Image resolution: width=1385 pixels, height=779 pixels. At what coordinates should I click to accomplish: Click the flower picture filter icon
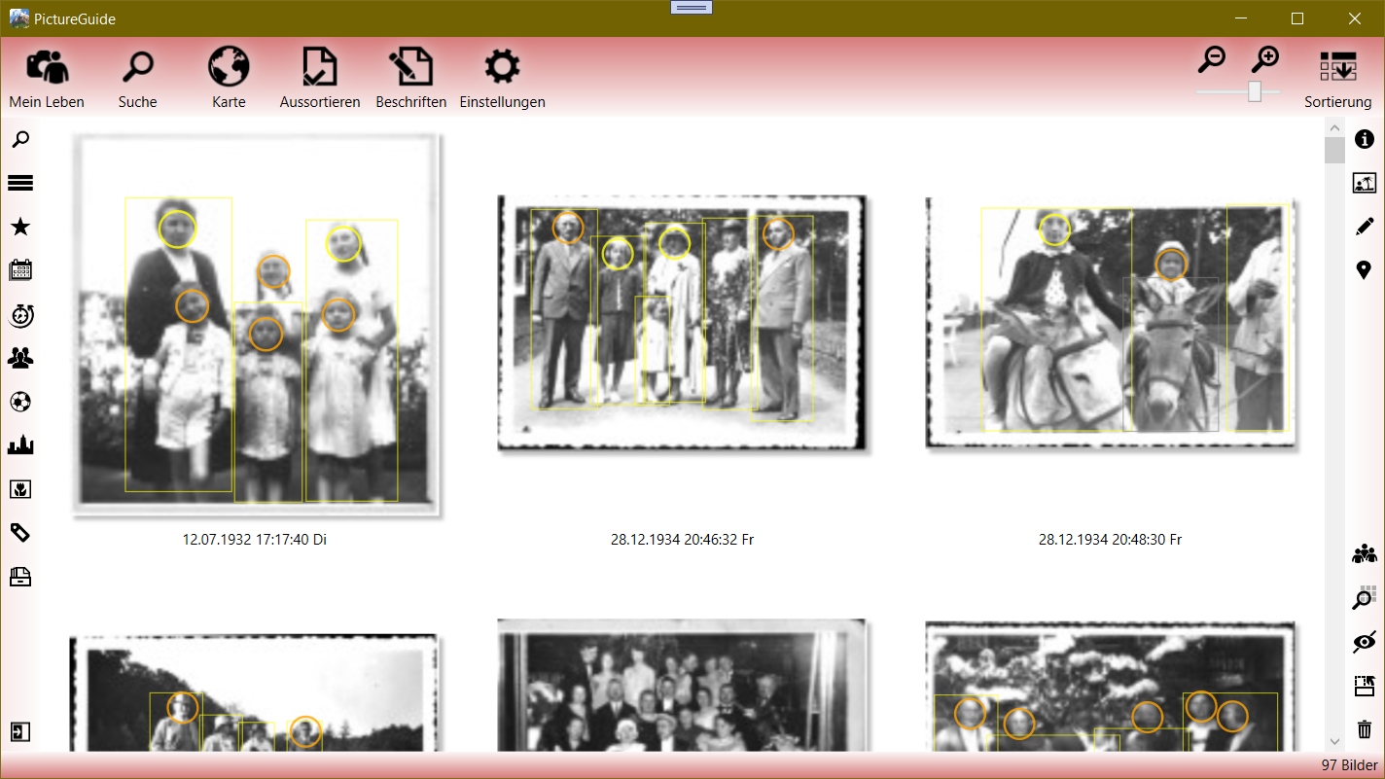click(20, 489)
